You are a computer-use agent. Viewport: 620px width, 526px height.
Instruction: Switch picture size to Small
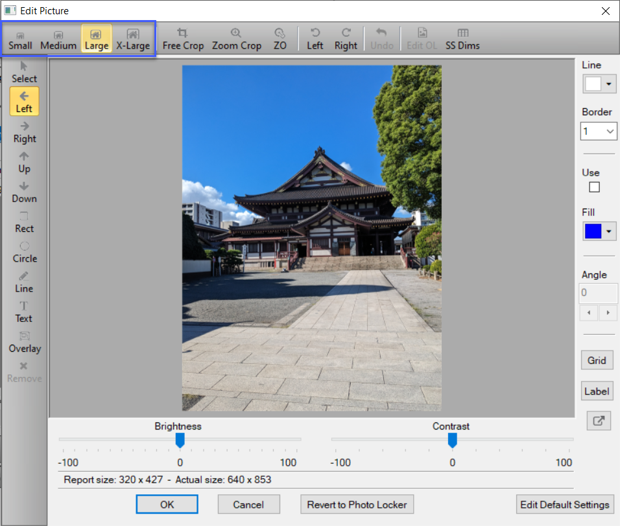(x=20, y=40)
